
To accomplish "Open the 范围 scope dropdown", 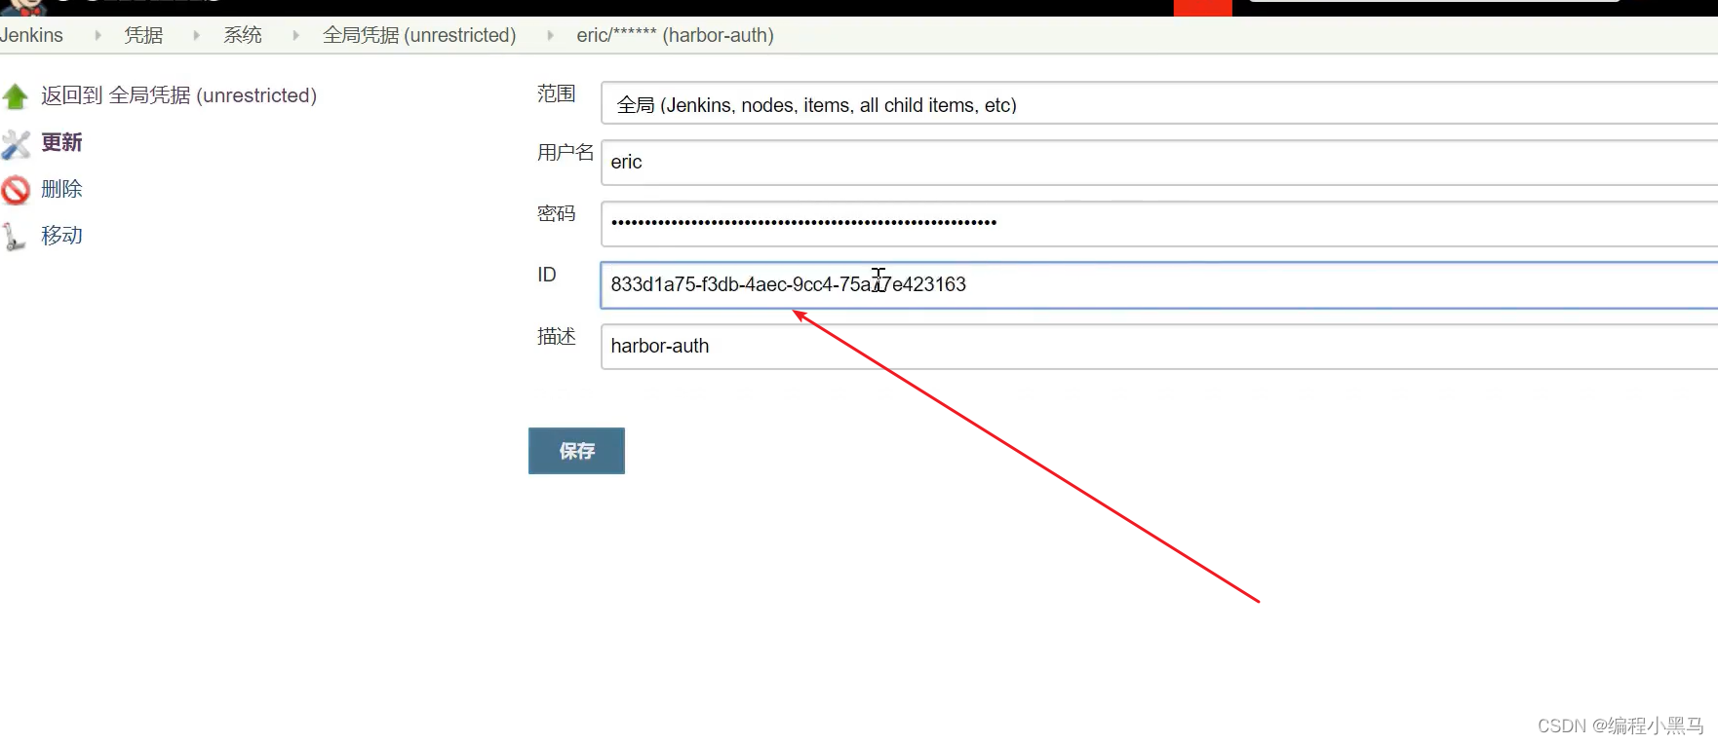I will coord(1159,103).
